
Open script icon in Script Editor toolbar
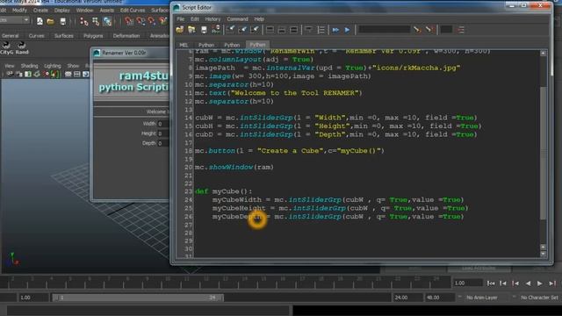click(x=180, y=30)
